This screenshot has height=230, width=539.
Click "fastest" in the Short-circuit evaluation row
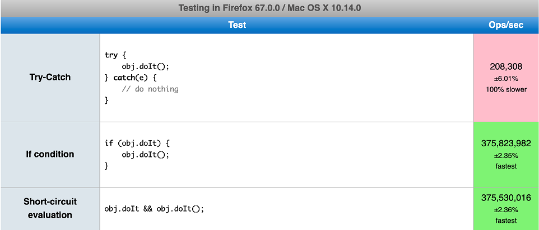(x=506, y=221)
